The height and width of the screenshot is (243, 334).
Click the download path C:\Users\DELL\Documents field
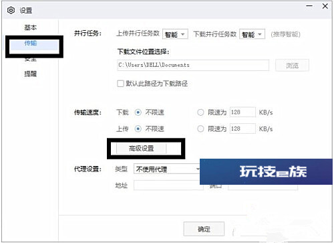point(193,65)
